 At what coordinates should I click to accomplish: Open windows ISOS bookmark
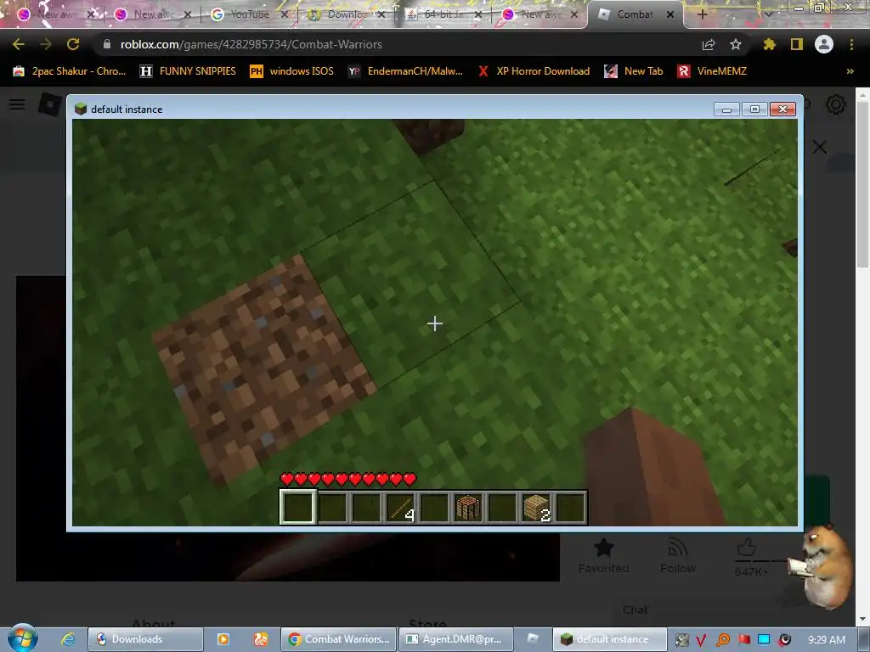point(292,71)
